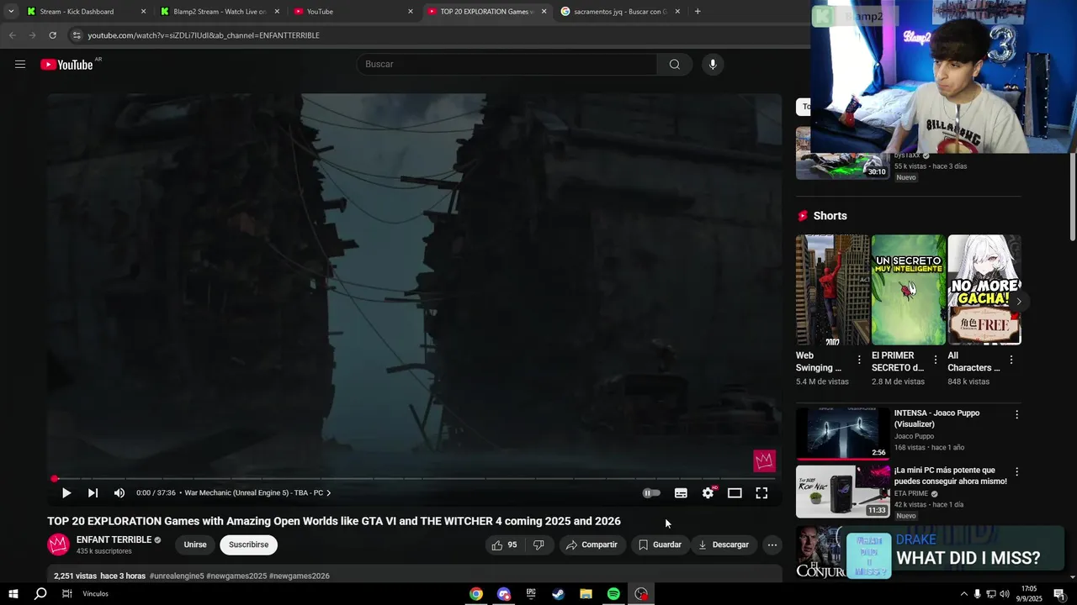Open Steam from the taskbar
This screenshot has height=605, width=1077.
[558, 594]
